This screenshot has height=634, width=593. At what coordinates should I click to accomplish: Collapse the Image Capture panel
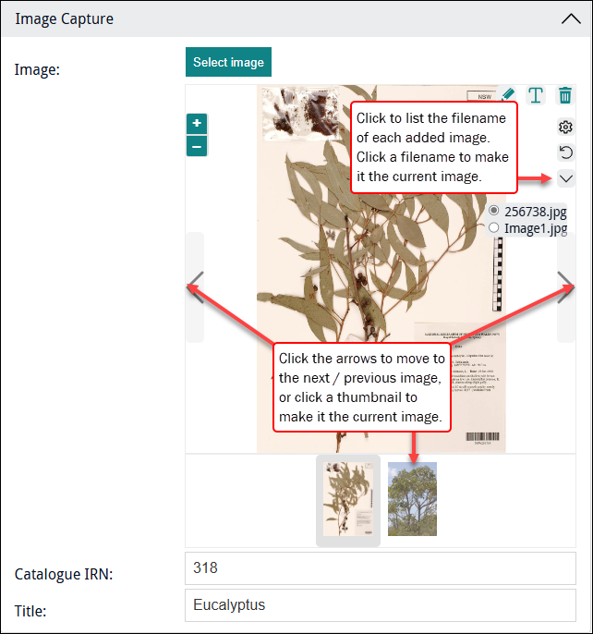pos(570,19)
